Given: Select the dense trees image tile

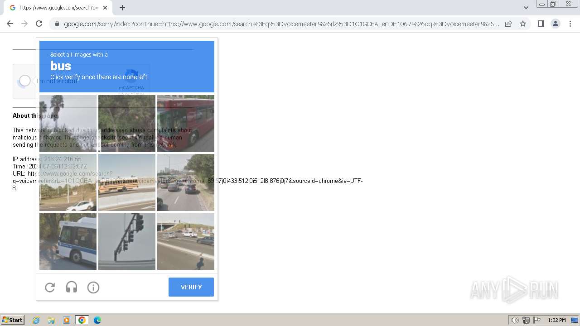Looking at the screenshot, I should tap(127, 124).
